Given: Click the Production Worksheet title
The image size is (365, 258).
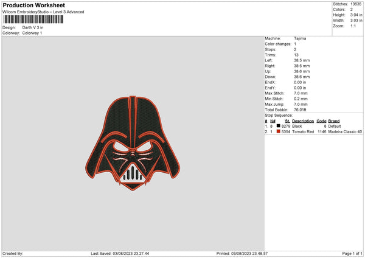Looking at the screenshot, I should [x=33, y=5].
